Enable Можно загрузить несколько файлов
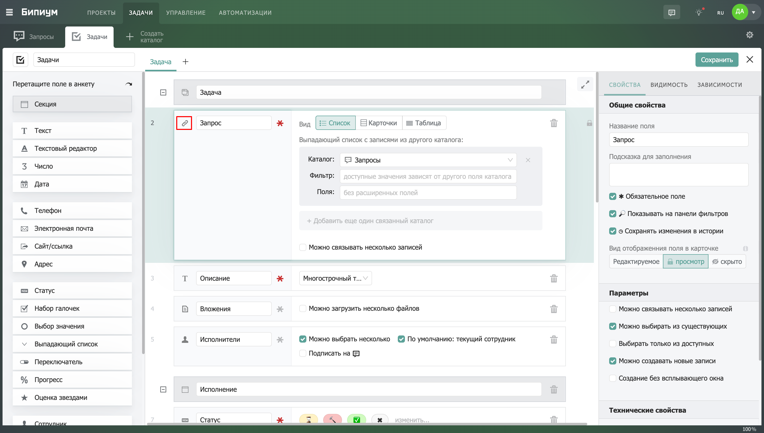 click(303, 308)
